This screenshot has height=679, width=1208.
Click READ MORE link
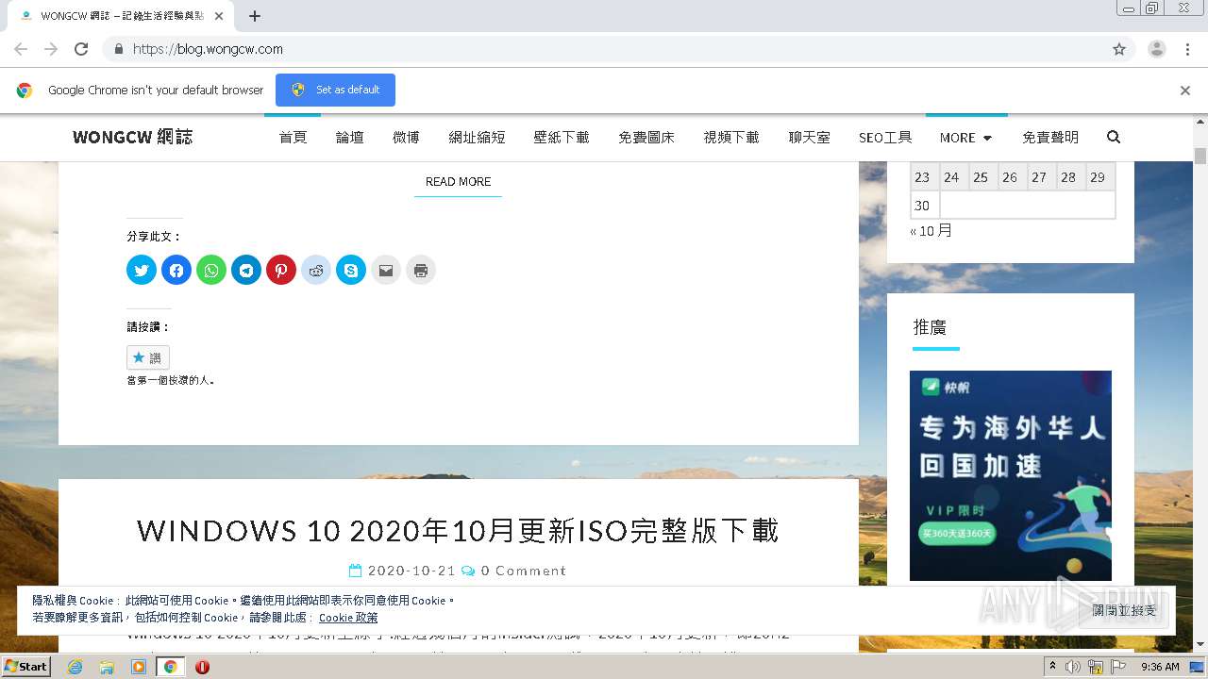pyautogui.click(x=458, y=182)
